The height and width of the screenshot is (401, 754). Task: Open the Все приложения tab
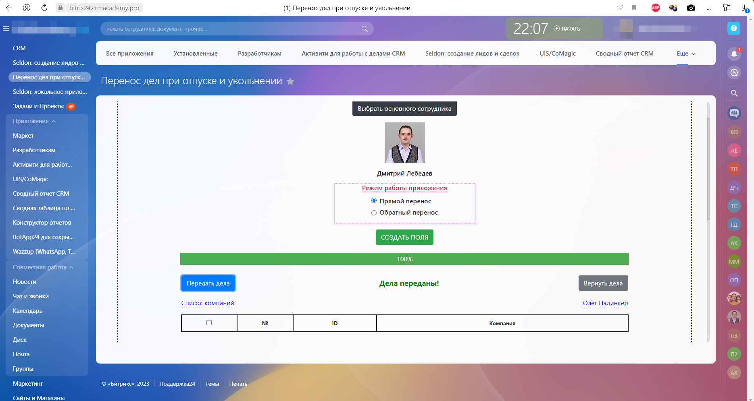[x=130, y=54]
